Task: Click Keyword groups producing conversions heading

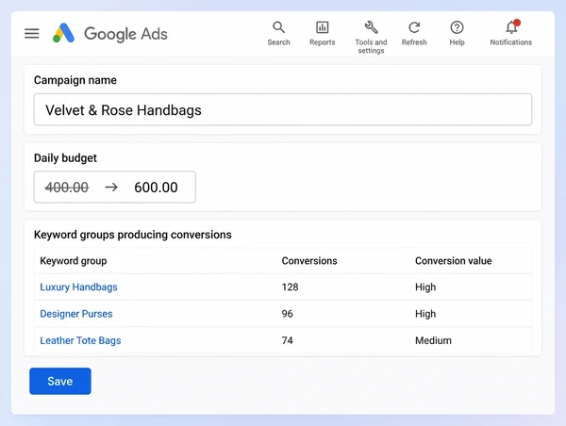Action: 133,235
